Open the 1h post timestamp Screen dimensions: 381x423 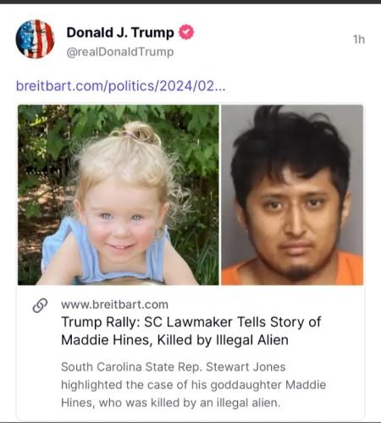(359, 40)
